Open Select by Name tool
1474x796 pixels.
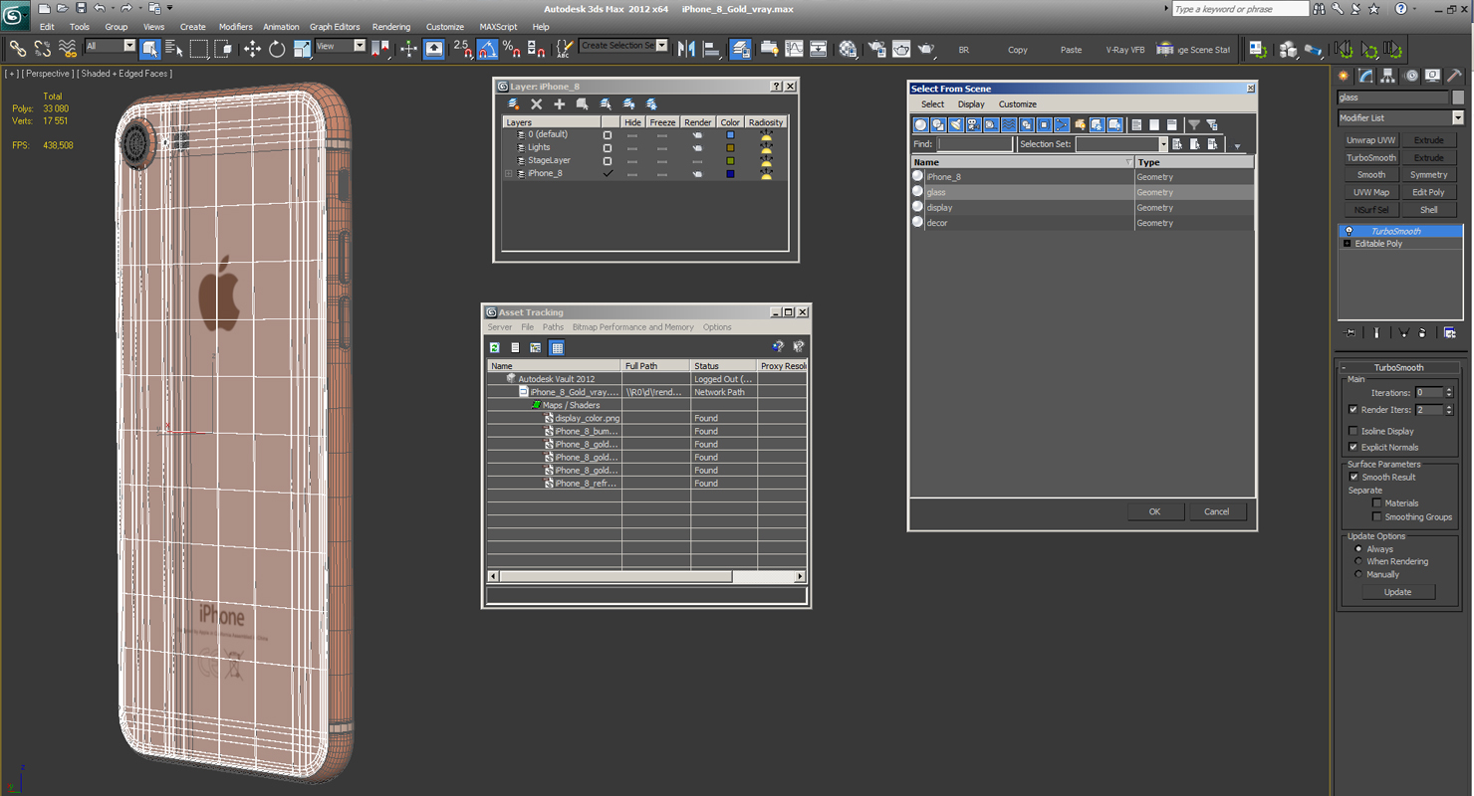tap(174, 48)
